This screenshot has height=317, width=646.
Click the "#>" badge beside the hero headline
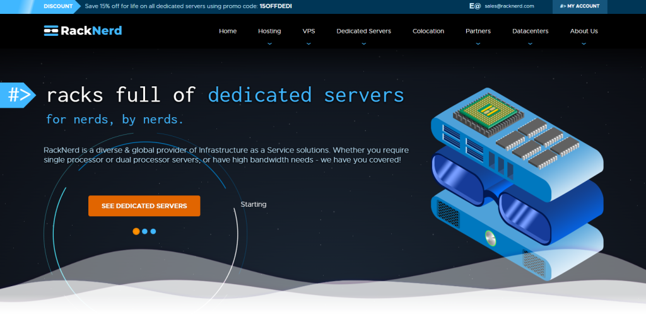tap(18, 95)
